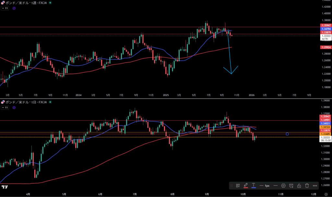This screenshot has width=332, height=197.
Task: Click the TradingView logo at bottom-left
Action: (x=5, y=187)
